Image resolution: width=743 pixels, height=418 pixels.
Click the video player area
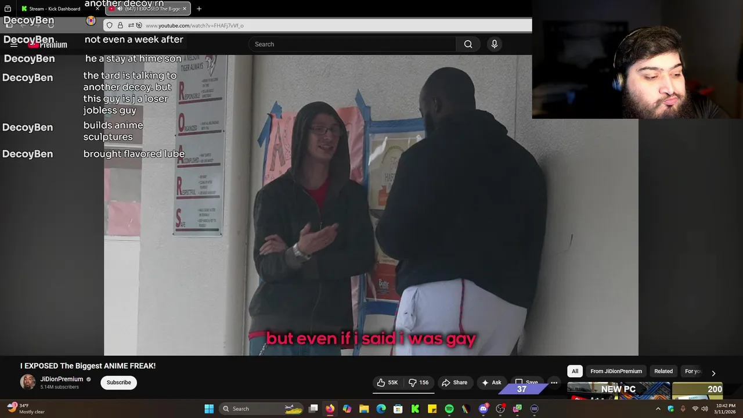tap(371, 205)
